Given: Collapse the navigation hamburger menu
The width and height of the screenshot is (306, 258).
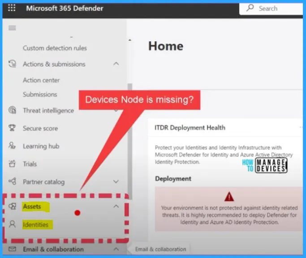Looking at the screenshot, I should pos(12,28).
